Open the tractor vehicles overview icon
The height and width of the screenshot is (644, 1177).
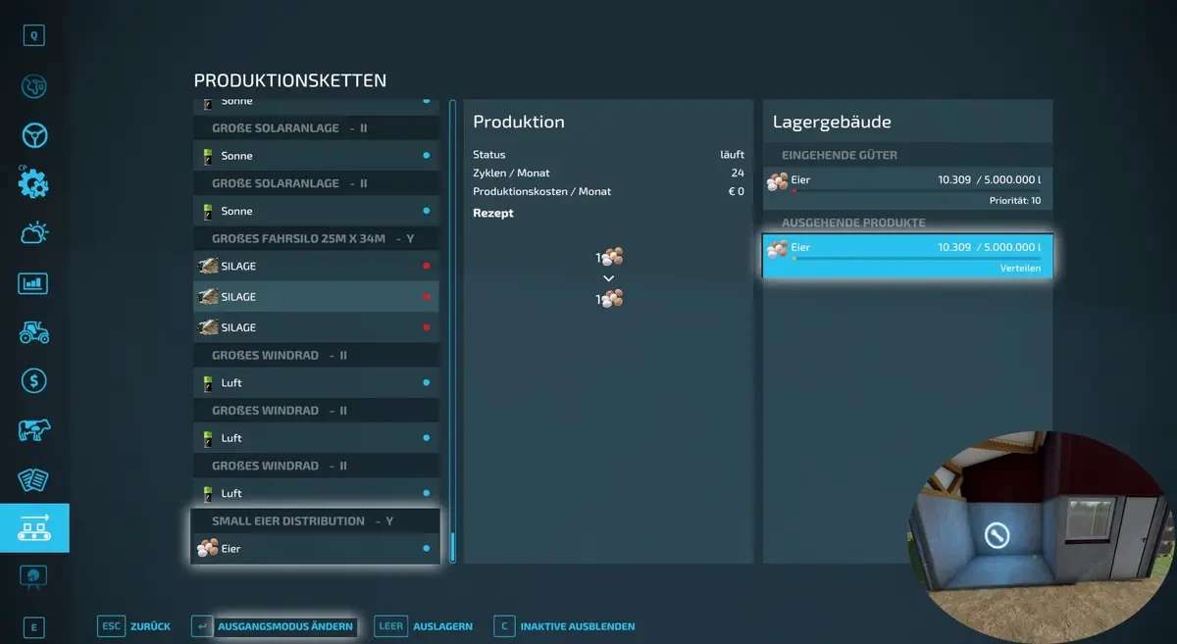click(34, 332)
